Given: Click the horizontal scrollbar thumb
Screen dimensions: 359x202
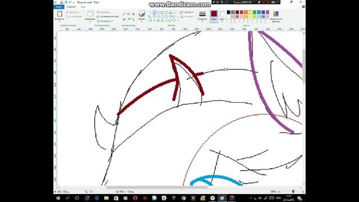Looking at the screenshot, I should (157, 187).
